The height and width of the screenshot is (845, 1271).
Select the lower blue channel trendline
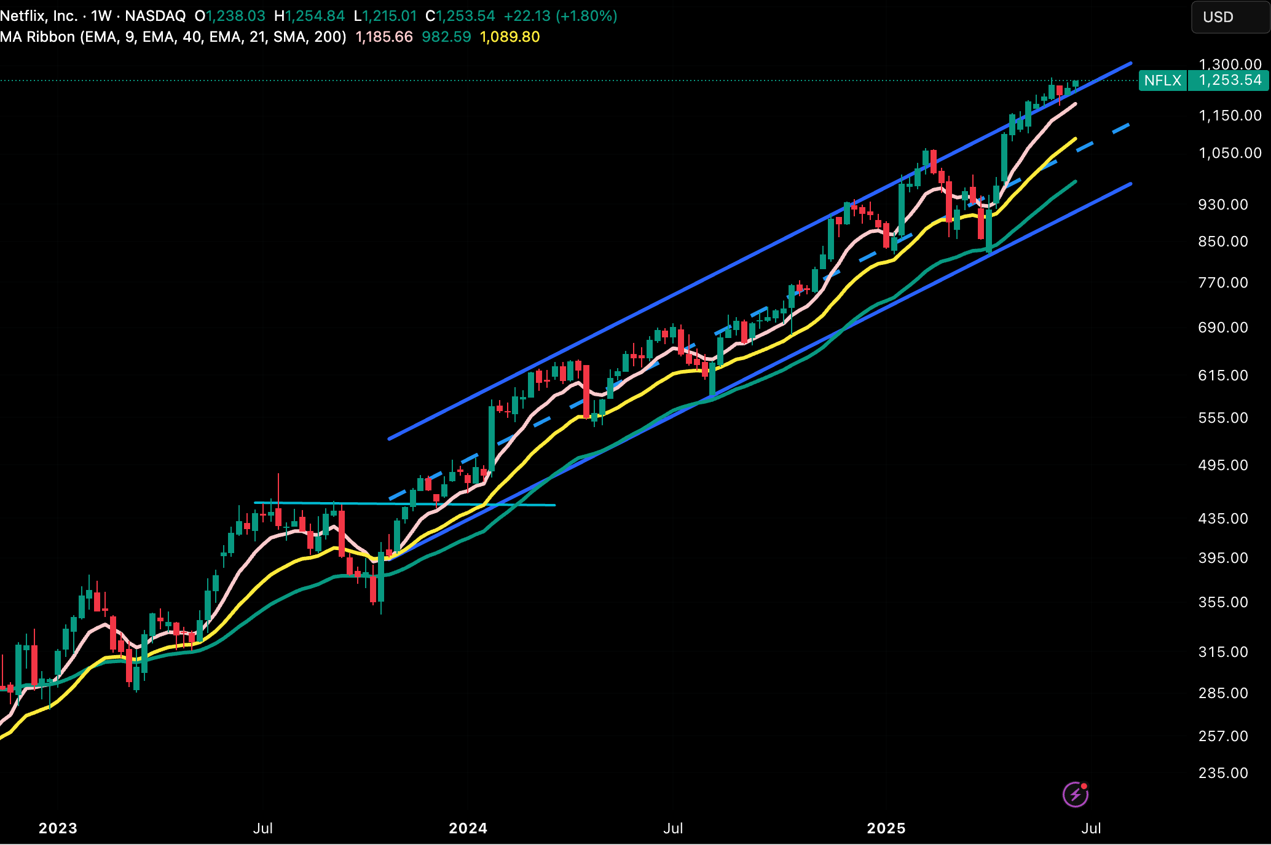(760, 372)
